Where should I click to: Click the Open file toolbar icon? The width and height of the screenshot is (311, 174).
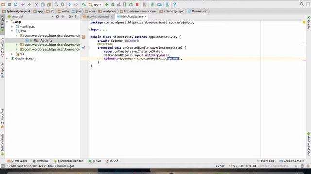(3, 4)
